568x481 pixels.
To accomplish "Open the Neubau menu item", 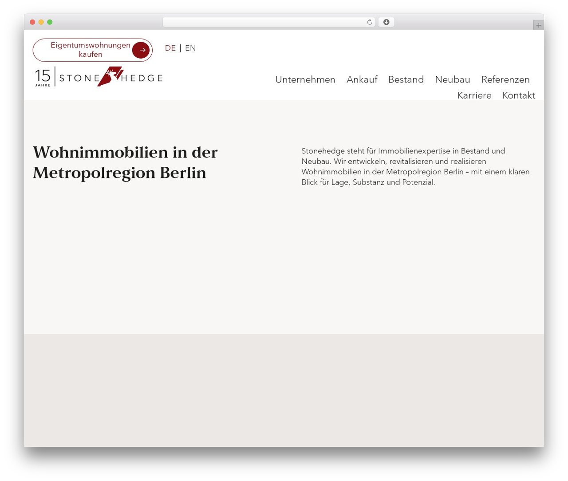I will [x=453, y=79].
